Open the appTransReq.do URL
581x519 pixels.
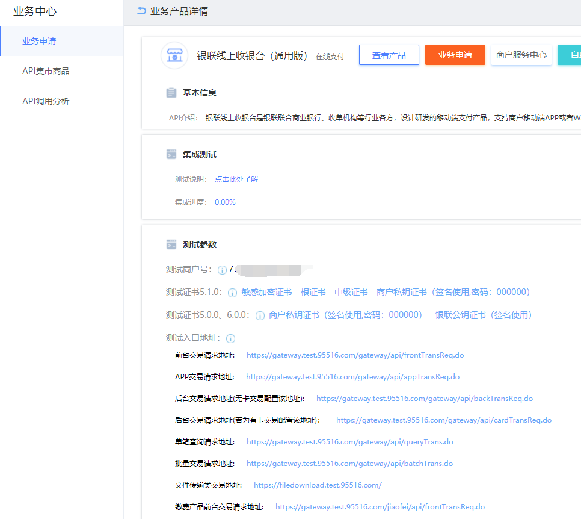[x=352, y=377]
